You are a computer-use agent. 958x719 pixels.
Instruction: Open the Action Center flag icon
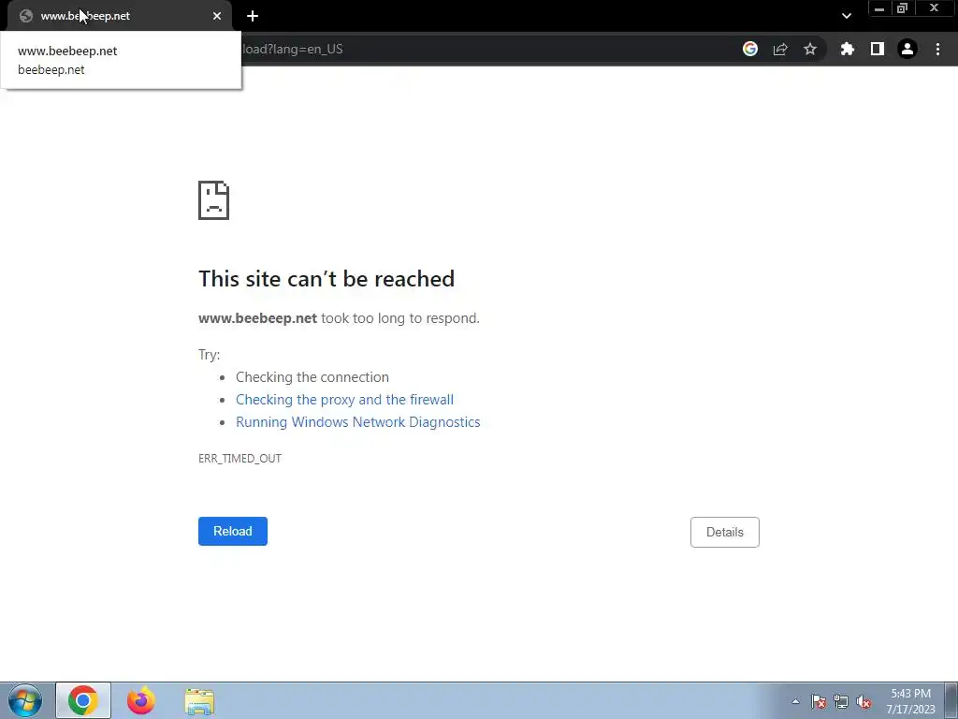point(819,701)
